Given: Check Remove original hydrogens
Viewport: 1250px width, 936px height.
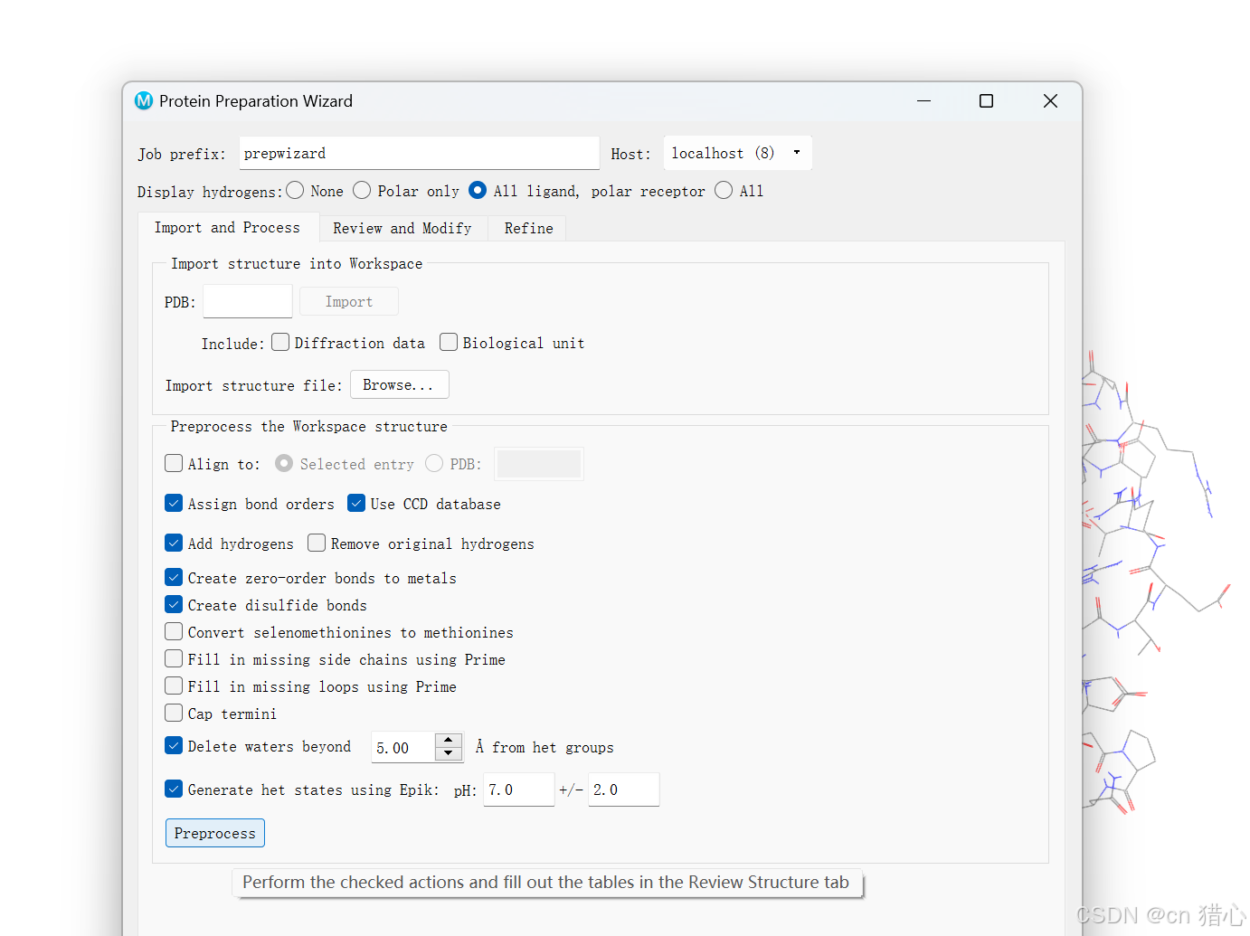Looking at the screenshot, I should [x=317, y=543].
